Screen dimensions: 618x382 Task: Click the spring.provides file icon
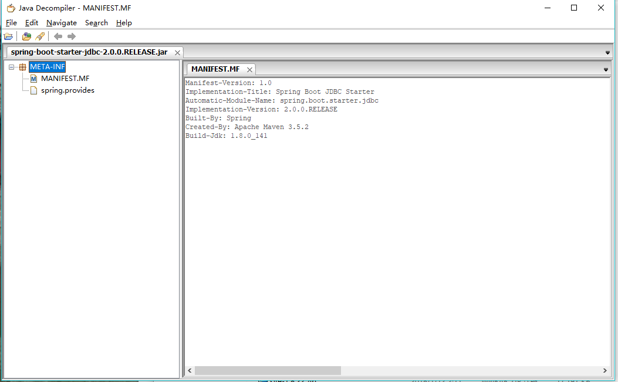point(34,91)
